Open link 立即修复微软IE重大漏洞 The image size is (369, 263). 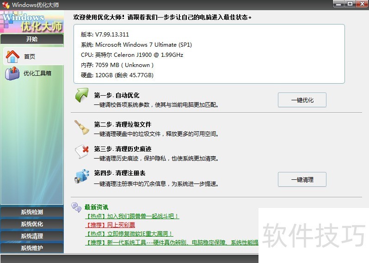tap(129, 233)
